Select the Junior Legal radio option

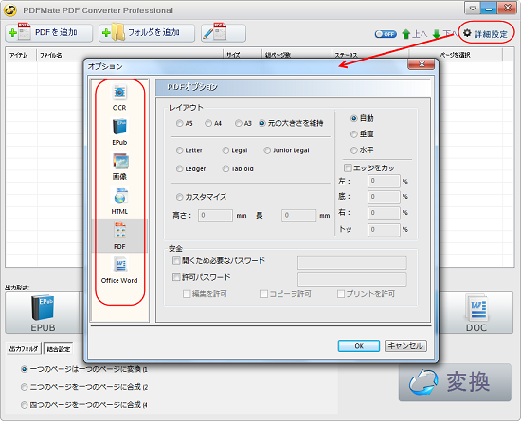267,150
